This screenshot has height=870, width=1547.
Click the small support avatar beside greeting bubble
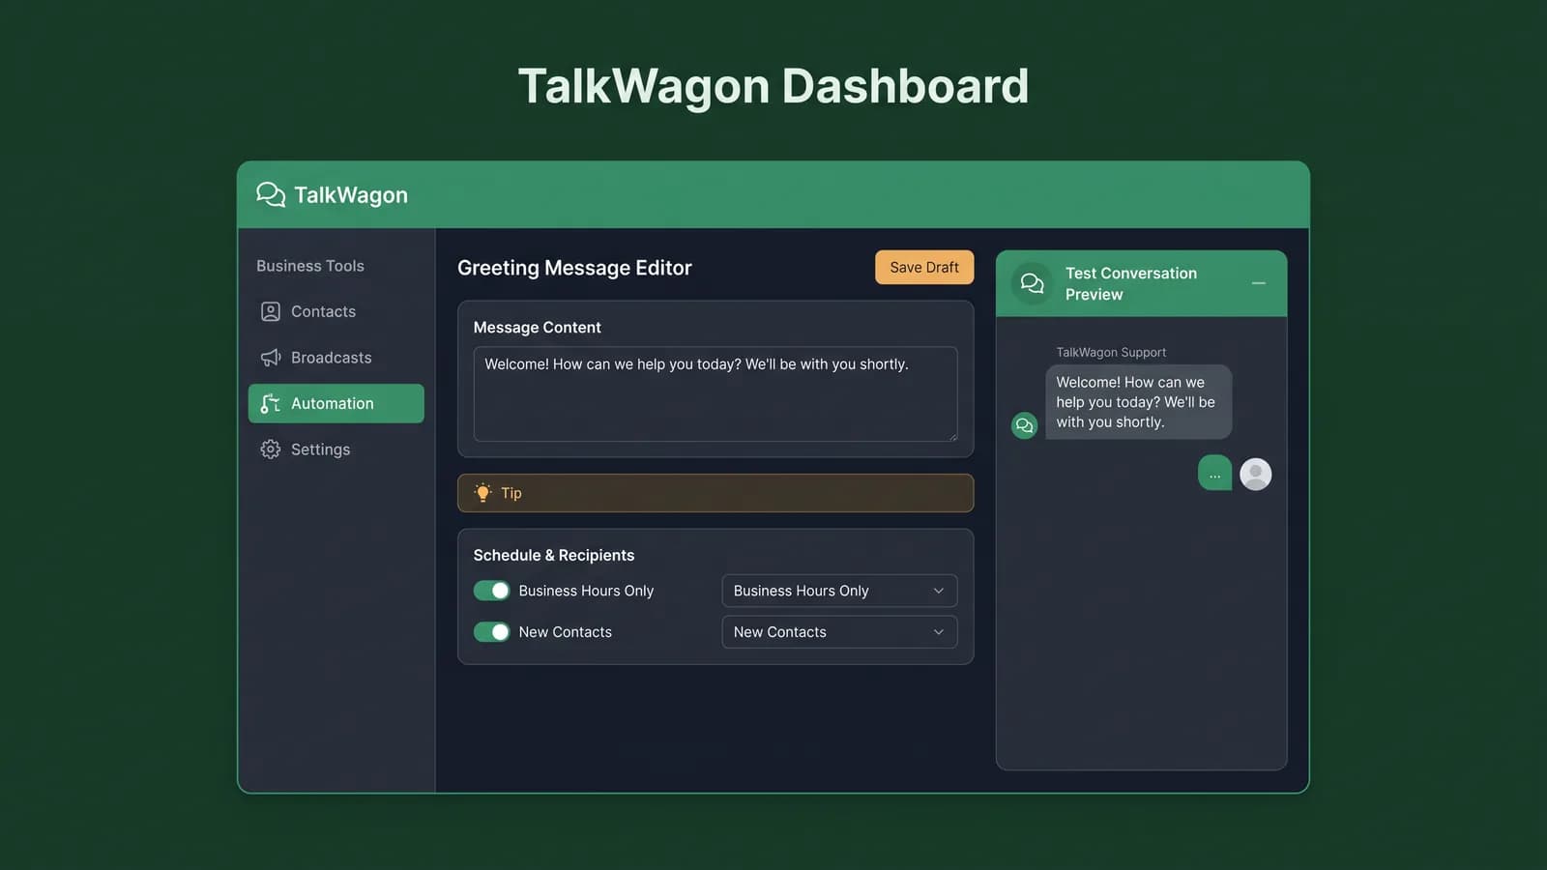[x=1024, y=425]
